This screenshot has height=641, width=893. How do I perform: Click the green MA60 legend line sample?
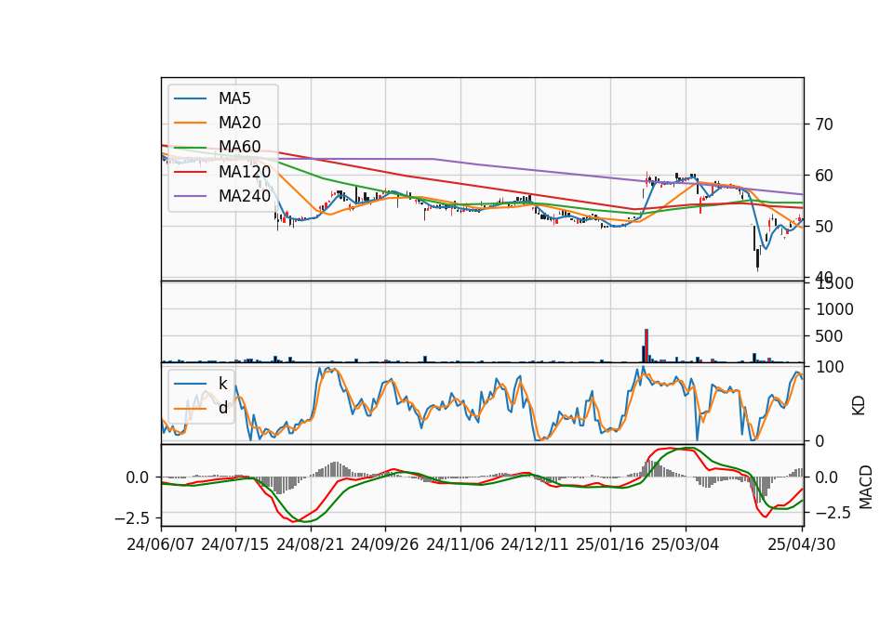pyautogui.click(x=190, y=148)
